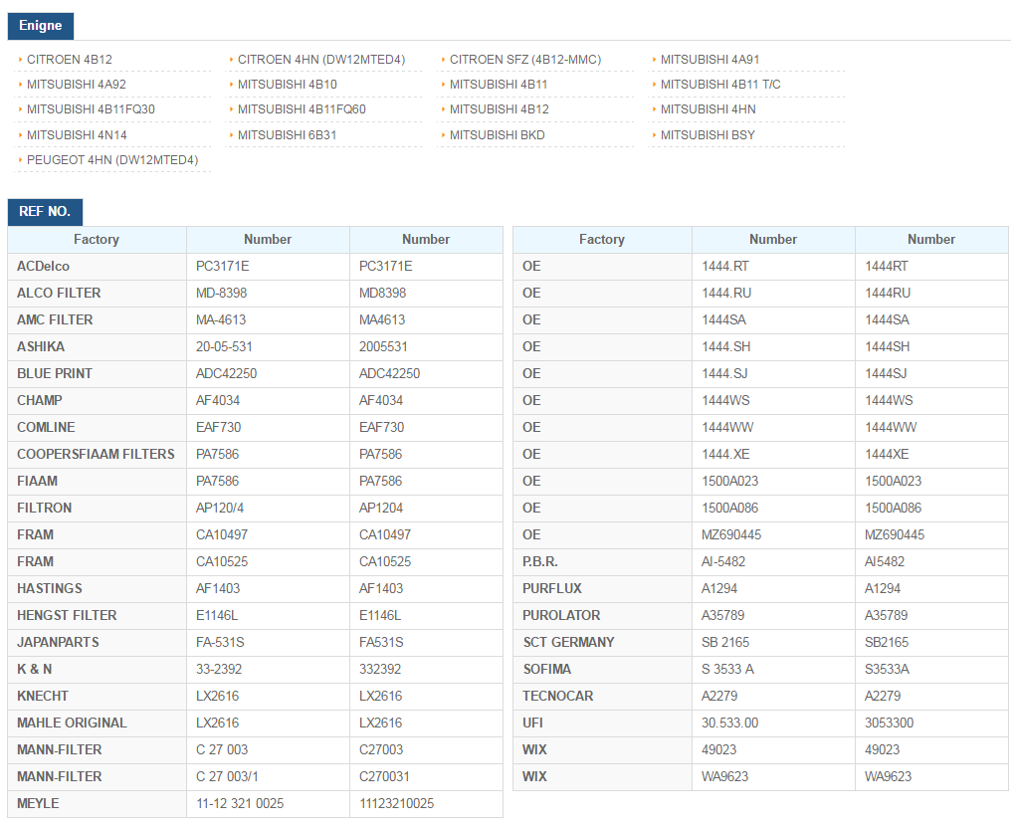The height and width of the screenshot is (827, 1017).
Task: Click the PURFLUX factory cell
Action: click(603, 589)
